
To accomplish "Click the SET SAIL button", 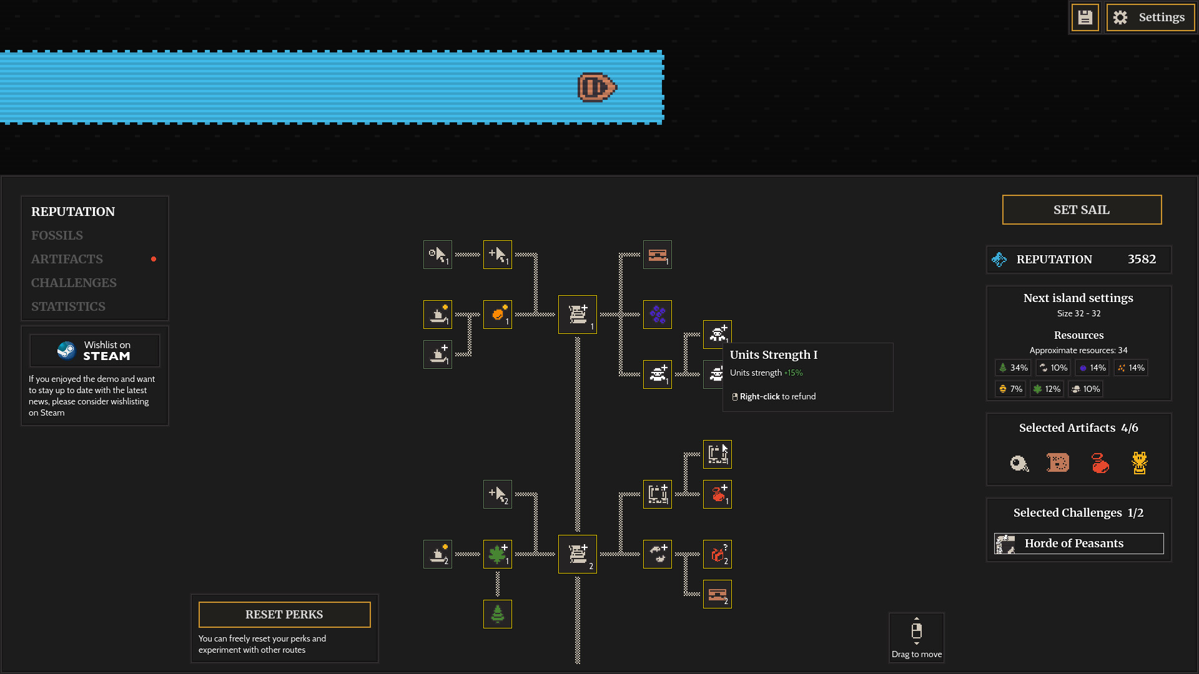I will click(1082, 210).
